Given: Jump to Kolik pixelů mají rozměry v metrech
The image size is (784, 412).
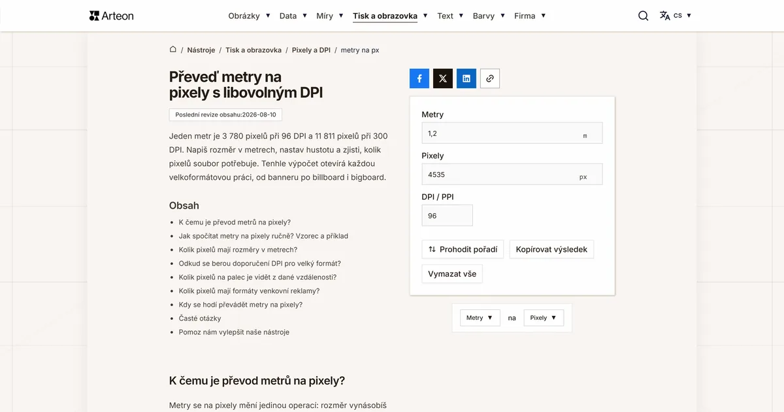Looking at the screenshot, I should coord(238,250).
